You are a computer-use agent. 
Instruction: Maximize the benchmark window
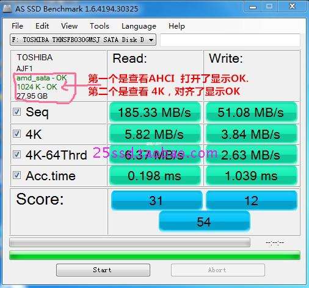pyautogui.click(x=269, y=7)
